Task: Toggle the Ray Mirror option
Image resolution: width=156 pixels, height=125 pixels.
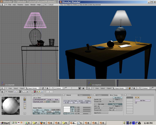Action: point(118,97)
